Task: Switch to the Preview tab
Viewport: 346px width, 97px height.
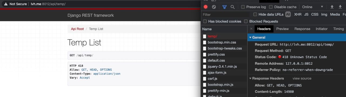Action: 282,29
